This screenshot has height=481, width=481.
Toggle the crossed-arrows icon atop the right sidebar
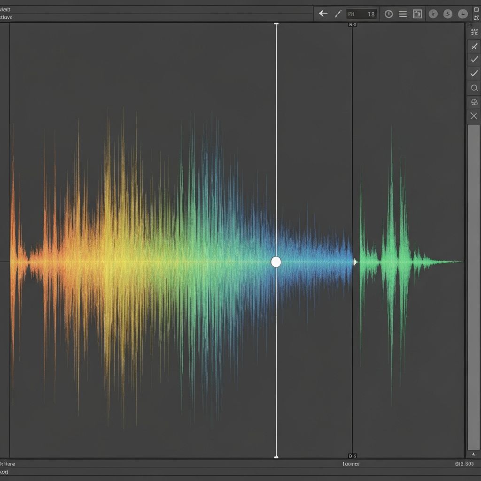click(474, 32)
